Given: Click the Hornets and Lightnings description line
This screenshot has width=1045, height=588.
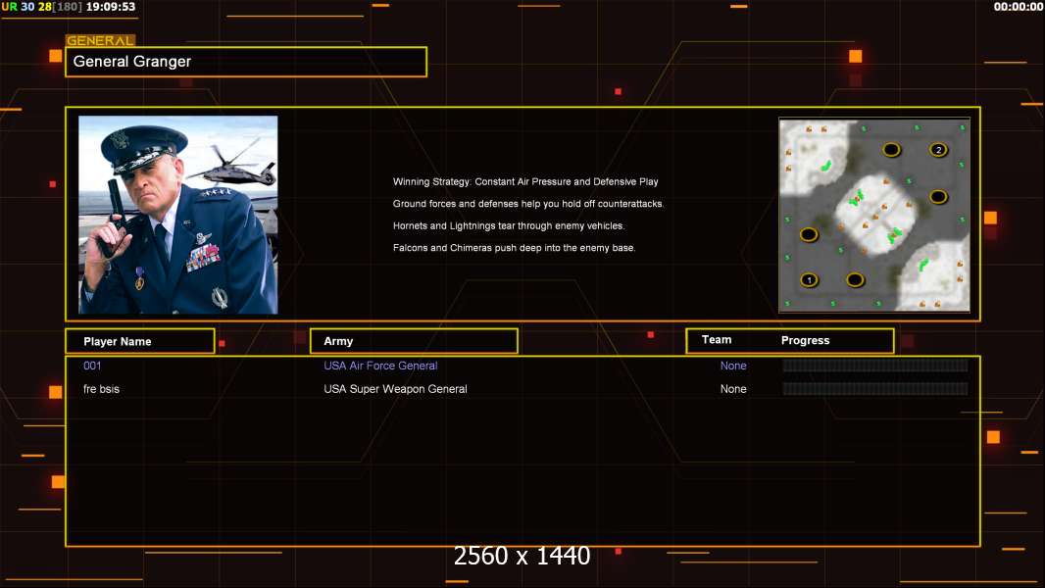Looking at the screenshot, I should pyautogui.click(x=509, y=225).
